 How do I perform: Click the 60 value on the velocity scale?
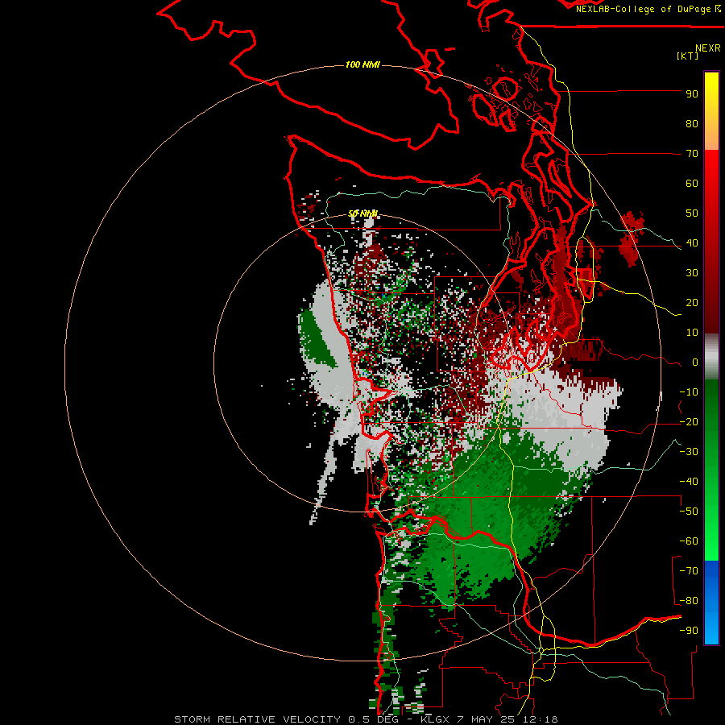(x=692, y=184)
